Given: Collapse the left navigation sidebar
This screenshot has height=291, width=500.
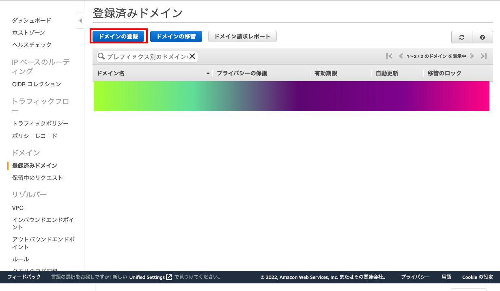Looking at the screenshot, I should coord(80,21).
